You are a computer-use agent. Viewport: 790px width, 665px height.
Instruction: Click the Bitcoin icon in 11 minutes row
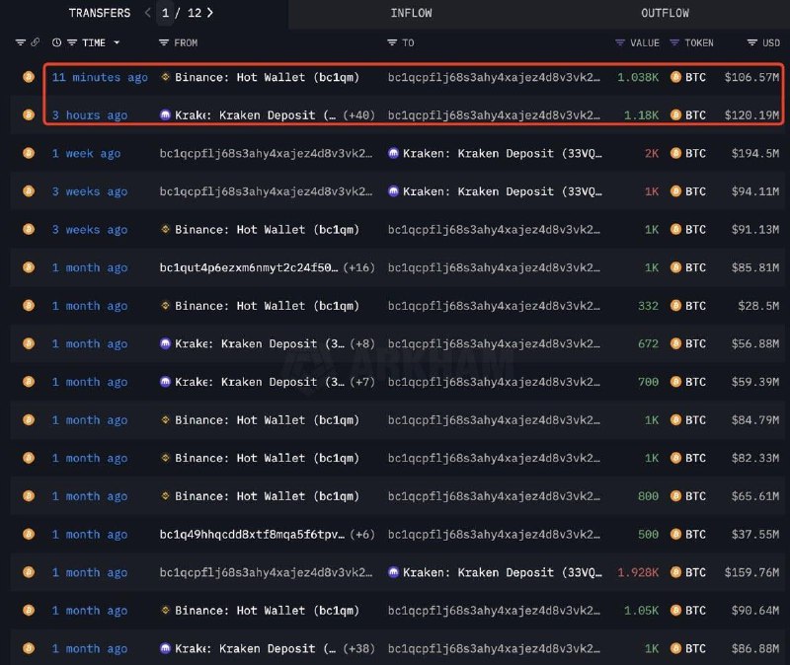pos(29,77)
